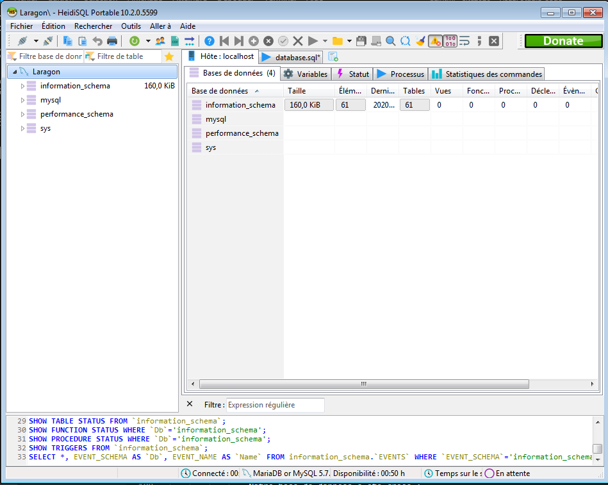Click the green refresh icon

pos(134,41)
